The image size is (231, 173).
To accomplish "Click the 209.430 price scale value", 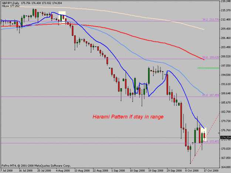I will tap(226, 29).
